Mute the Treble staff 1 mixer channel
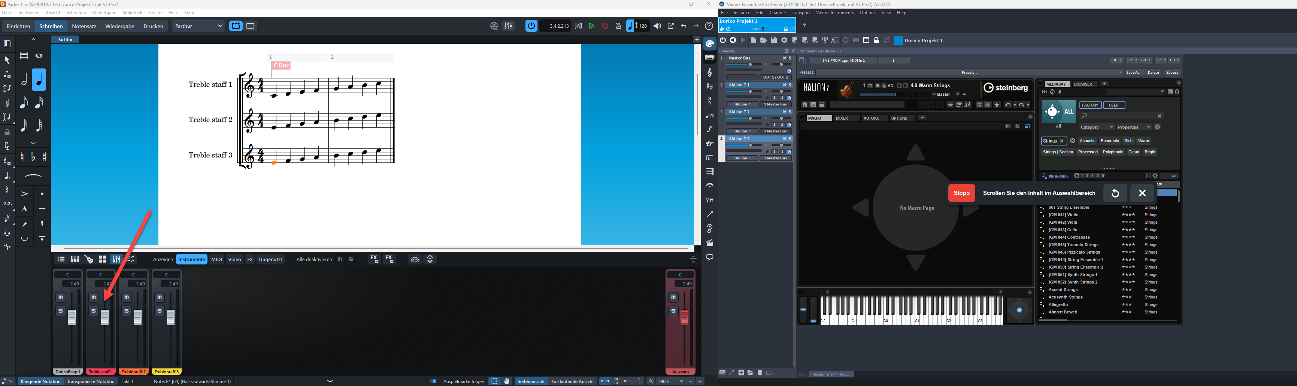1297x386 pixels. click(94, 298)
